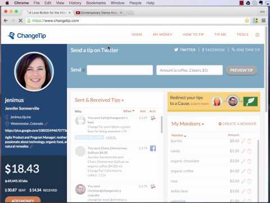Screen dimensions: 270x203
Task: Open HOW TO TIP nav item
Action: tap(193, 34)
